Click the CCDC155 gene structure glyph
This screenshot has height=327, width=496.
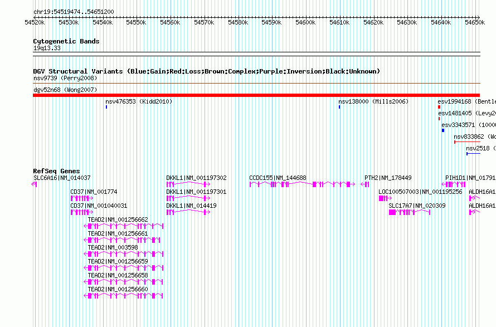(x=302, y=184)
